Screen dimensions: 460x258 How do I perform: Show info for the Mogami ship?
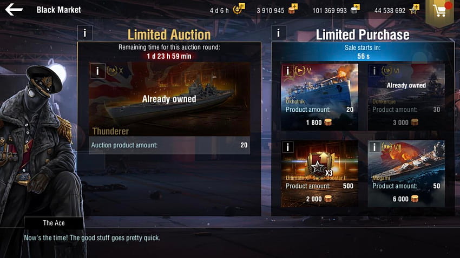pyautogui.click(x=374, y=147)
